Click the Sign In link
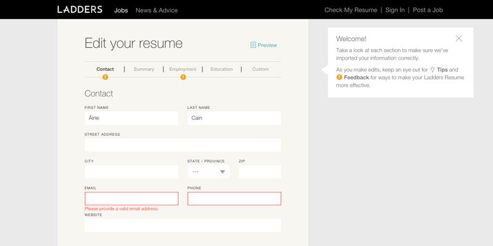The height and width of the screenshot is (246, 493). point(395,10)
